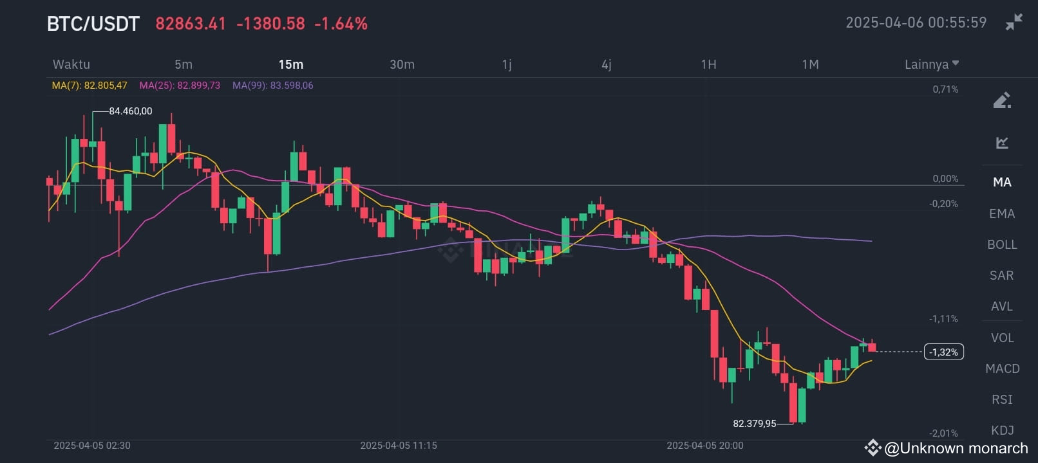Switch to the 1H timeframe tab
This screenshot has width=1038, height=463.
coord(708,64)
